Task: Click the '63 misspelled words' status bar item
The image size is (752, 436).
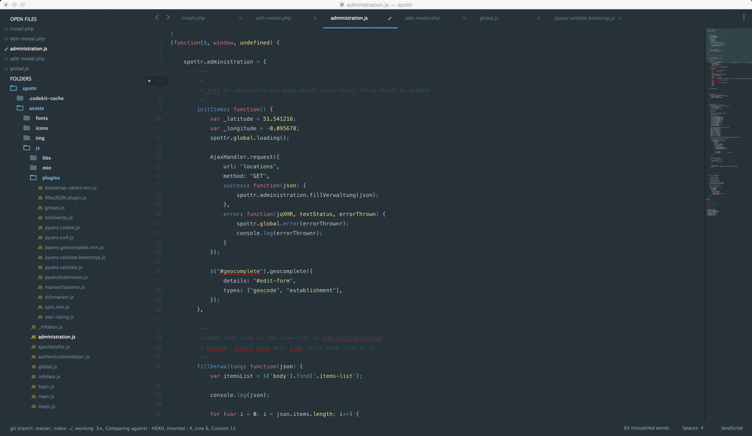Action: click(646, 428)
